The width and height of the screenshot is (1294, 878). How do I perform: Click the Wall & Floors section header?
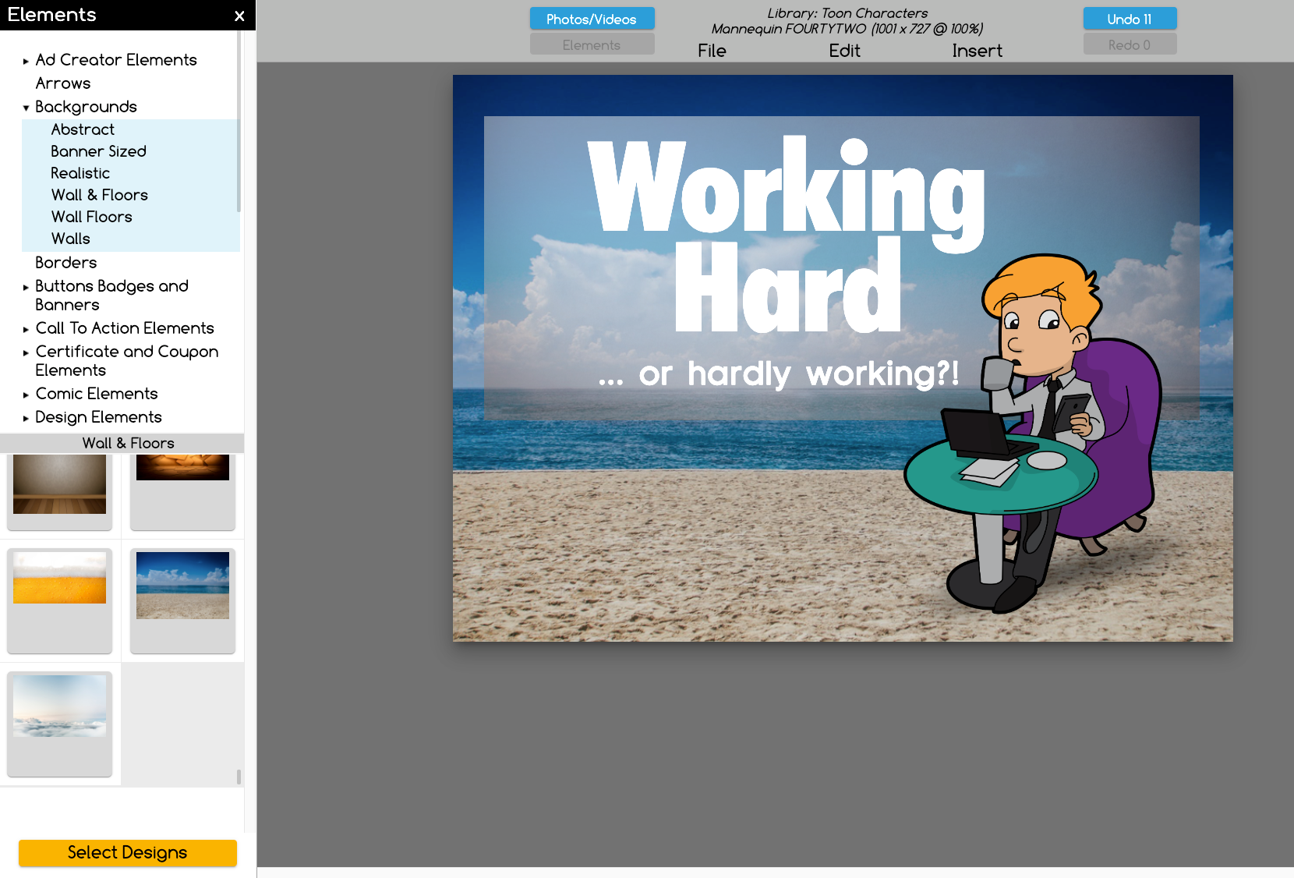pyautogui.click(x=122, y=443)
